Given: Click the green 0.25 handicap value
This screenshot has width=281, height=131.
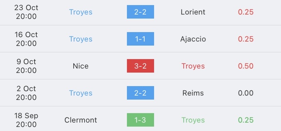Looking at the screenshot, I should (246, 120).
